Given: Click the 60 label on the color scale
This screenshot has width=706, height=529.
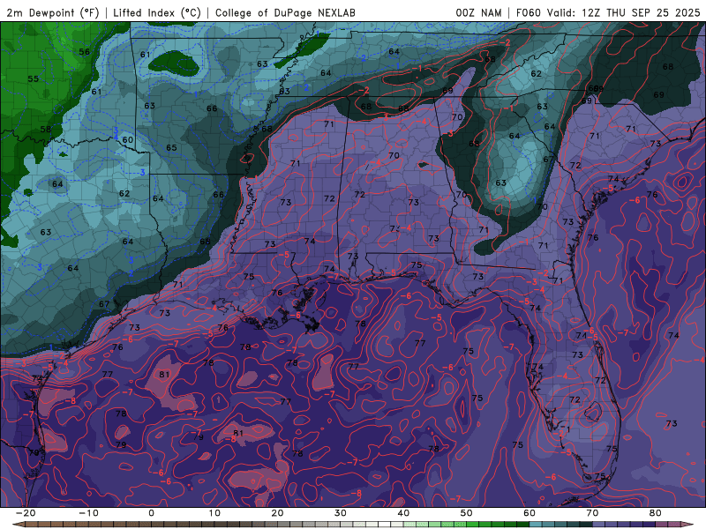Looking at the screenshot, I should coord(529,513).
